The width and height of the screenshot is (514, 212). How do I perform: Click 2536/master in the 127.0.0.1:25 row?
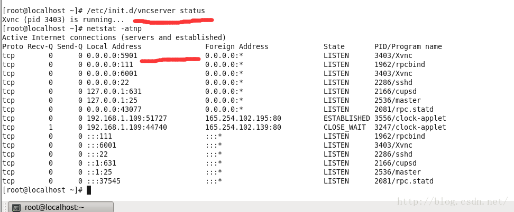398,100
